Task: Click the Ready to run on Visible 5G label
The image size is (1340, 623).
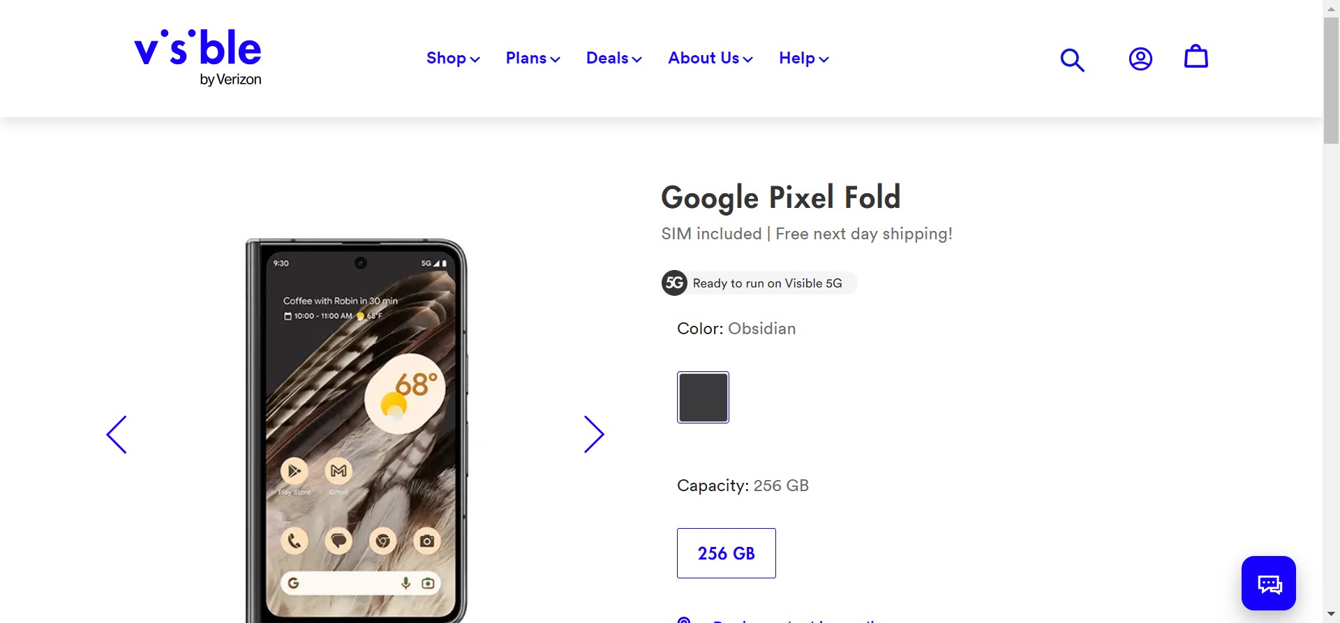Action: pos(767,283)
